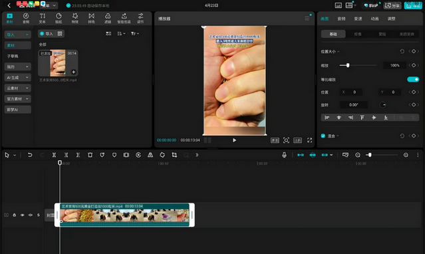Toggle preview axis icon in timeline toolbar
Viewport: 425px width, 254px height.
point(345,155)
